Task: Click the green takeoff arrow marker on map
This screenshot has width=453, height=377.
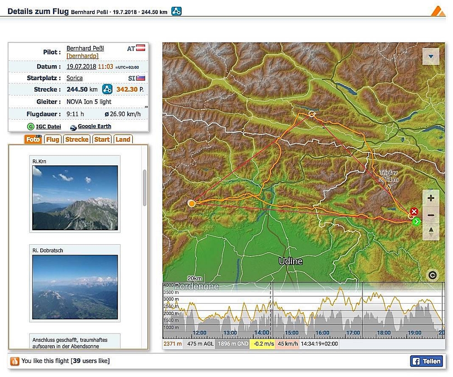Action: pos(416,222)
